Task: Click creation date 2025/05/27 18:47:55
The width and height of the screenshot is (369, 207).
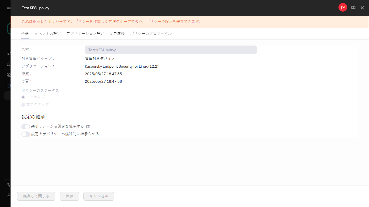Action: pyautogui.click(x=103, y=74)
